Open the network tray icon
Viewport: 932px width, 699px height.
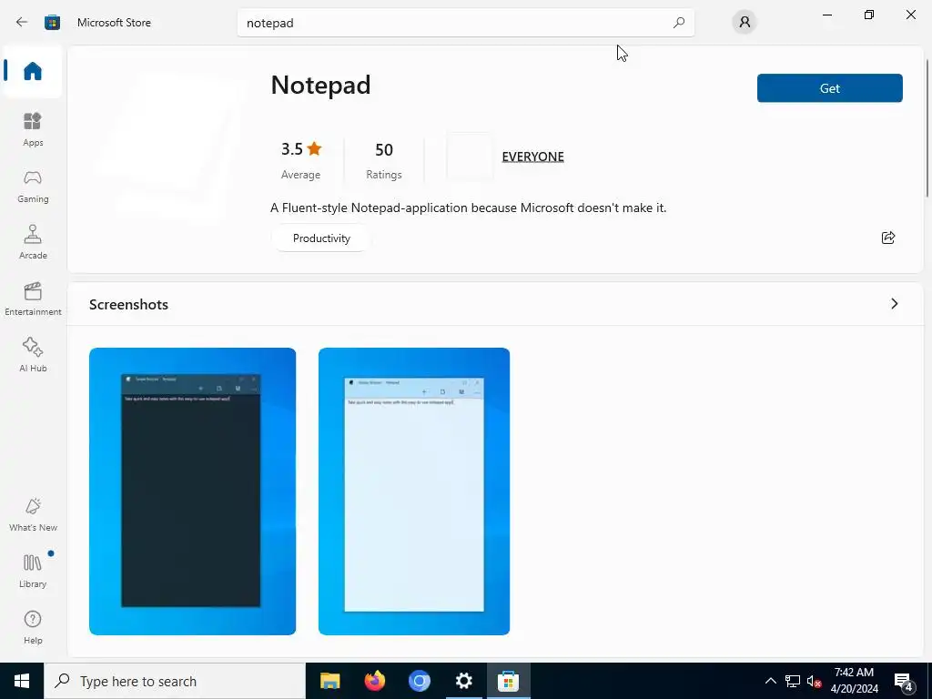(x=793, y=681)
